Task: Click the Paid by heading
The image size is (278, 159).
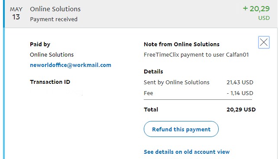Action: pos(40,44)
